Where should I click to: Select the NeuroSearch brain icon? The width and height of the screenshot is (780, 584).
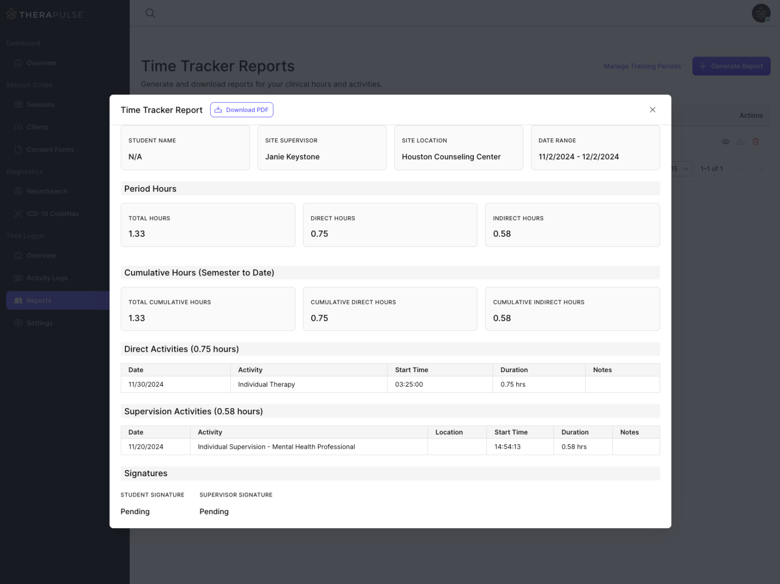18,191
